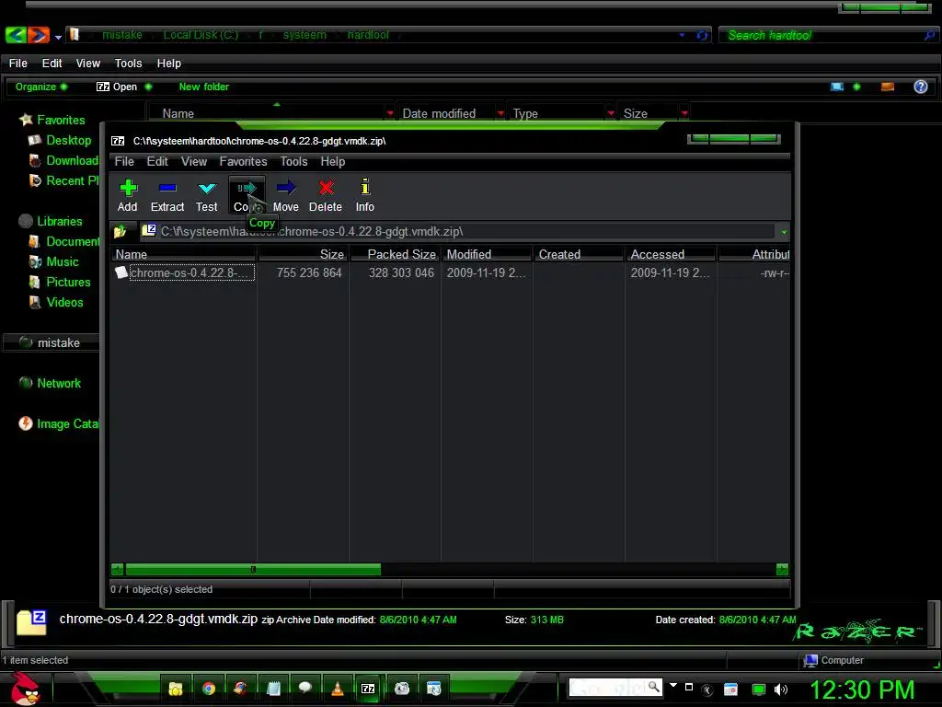Open Name column filter dropdown in Explorer

pyautogui.click(x=390, y=113)
